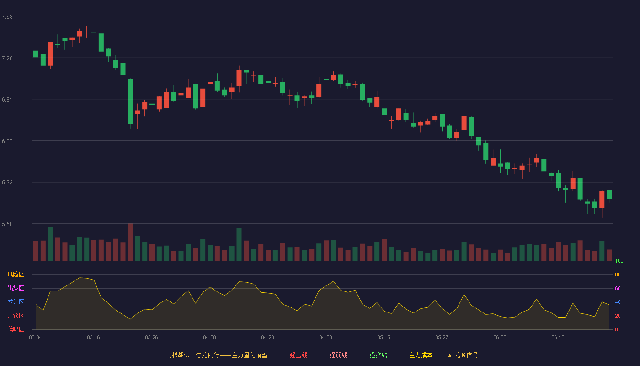Select the 04-20 date label
Image resolution: width=640 pixels, height=366 pixels.
267,337
